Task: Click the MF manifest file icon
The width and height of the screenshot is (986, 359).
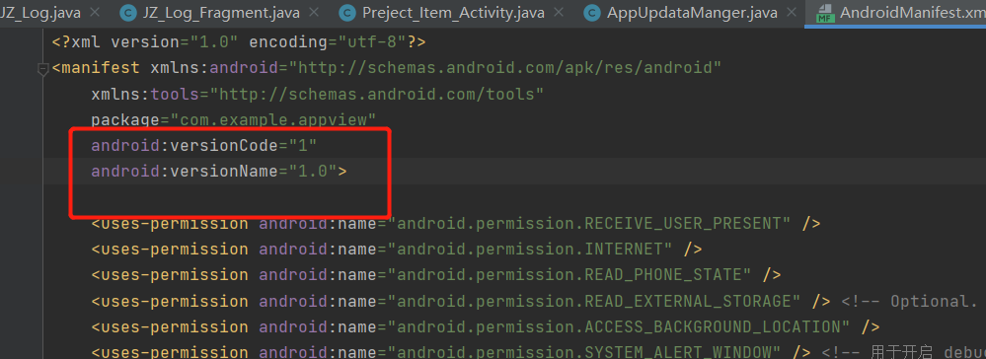Action: pyautogui.click(x=824, y=13)
